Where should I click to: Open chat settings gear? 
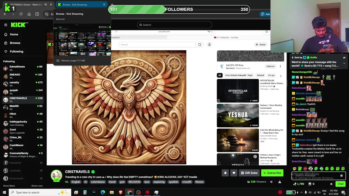tap(331, 184)
